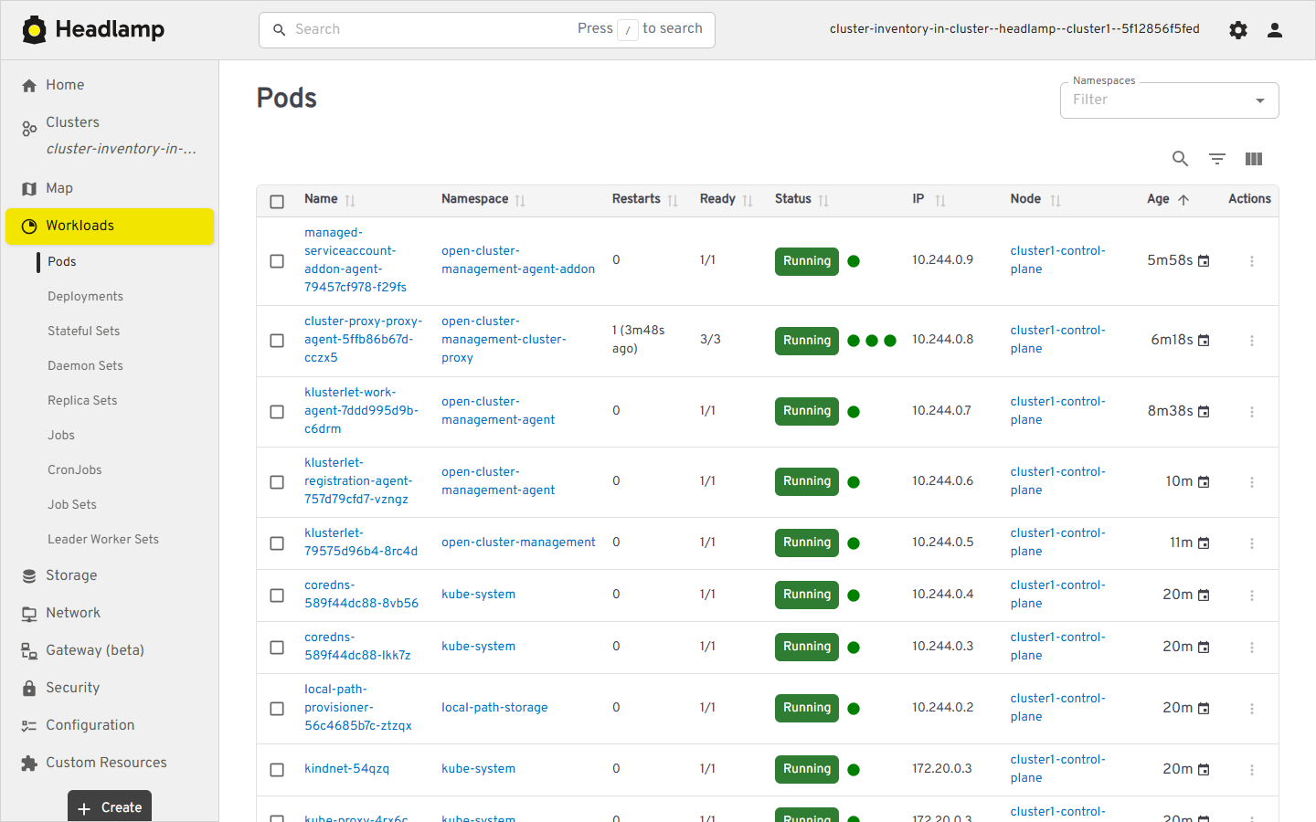
Task: Click the Headlamp logo
Action: click(93, 29)
